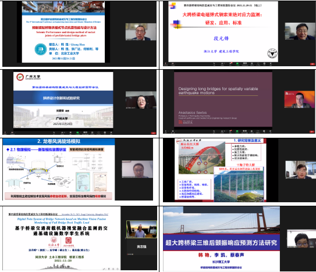The width and height of the screenshot is (316, 272).
Task: Expand audio options arrow in Guangzhou University meeting toolbar
Action: [8, 133]
